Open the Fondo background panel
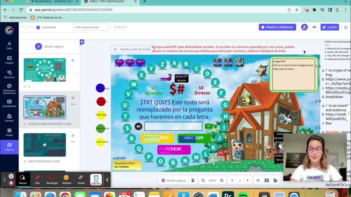The height and width of the screenshot is (197, 351). [x=9, y=132]
